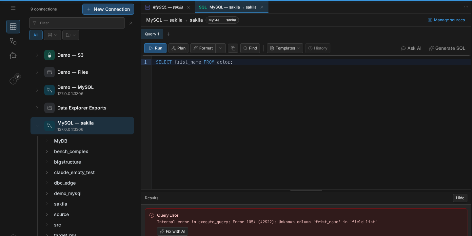Screen dimensions: 472x236
Task: Click the New Connection button
Action: pos(108,9)
